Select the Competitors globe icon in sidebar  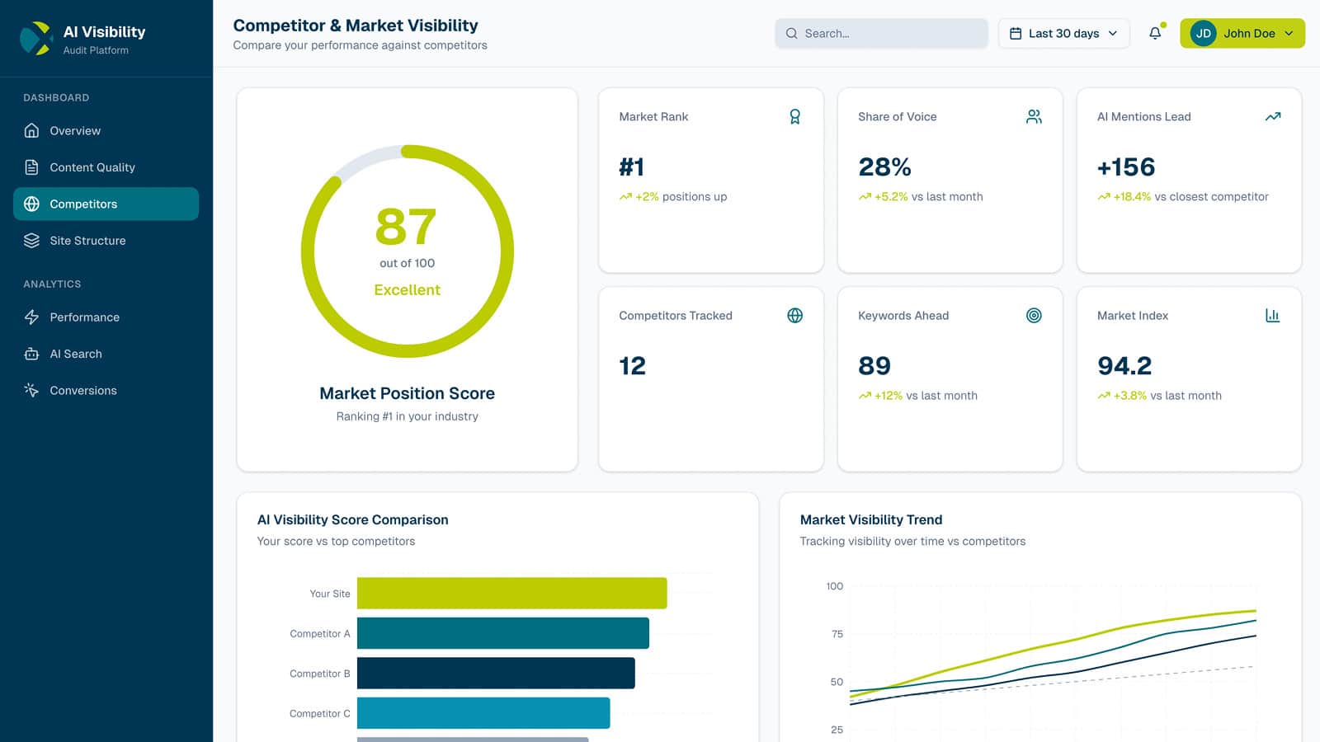(31, 204)
